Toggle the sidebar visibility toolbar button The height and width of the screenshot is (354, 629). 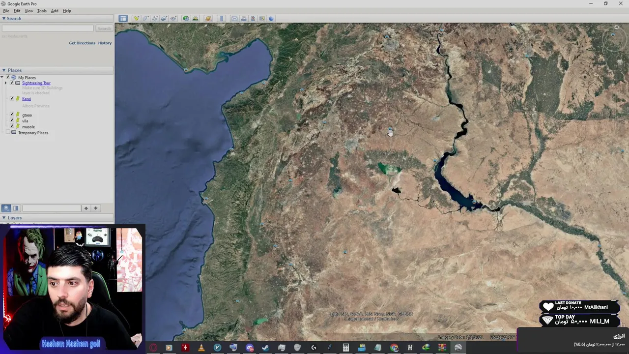123,19
